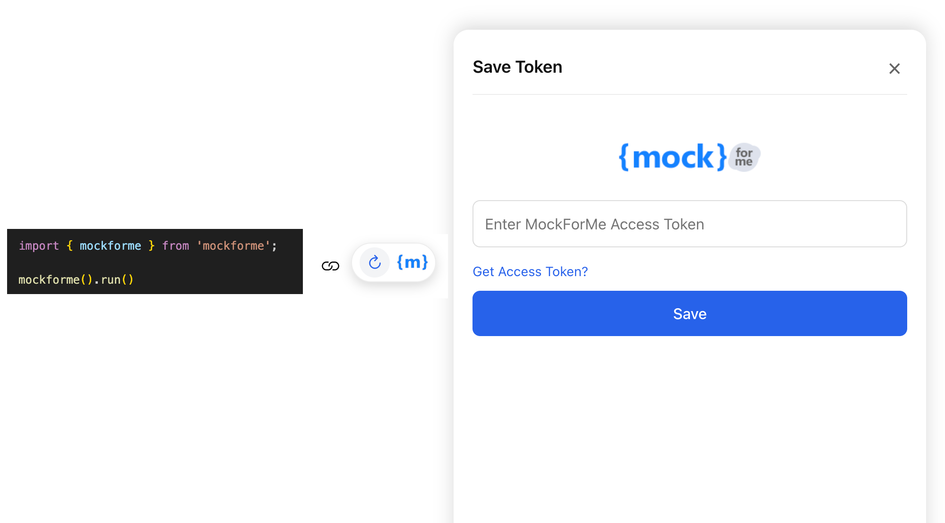Dismiss the token popup with the X
This screenshot has width=945, height=523.
894,68
